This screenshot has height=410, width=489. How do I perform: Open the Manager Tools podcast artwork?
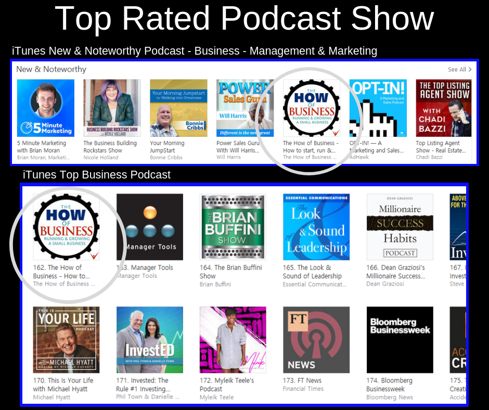[149, 227]
